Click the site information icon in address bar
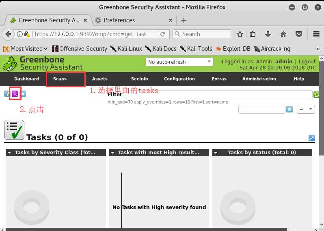 pos(19,34)
